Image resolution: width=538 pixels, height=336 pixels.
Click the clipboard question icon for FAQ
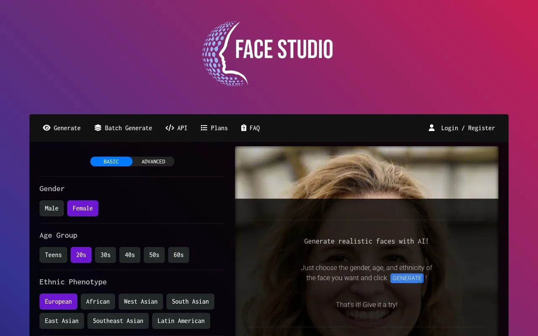(x=244, y=128)
